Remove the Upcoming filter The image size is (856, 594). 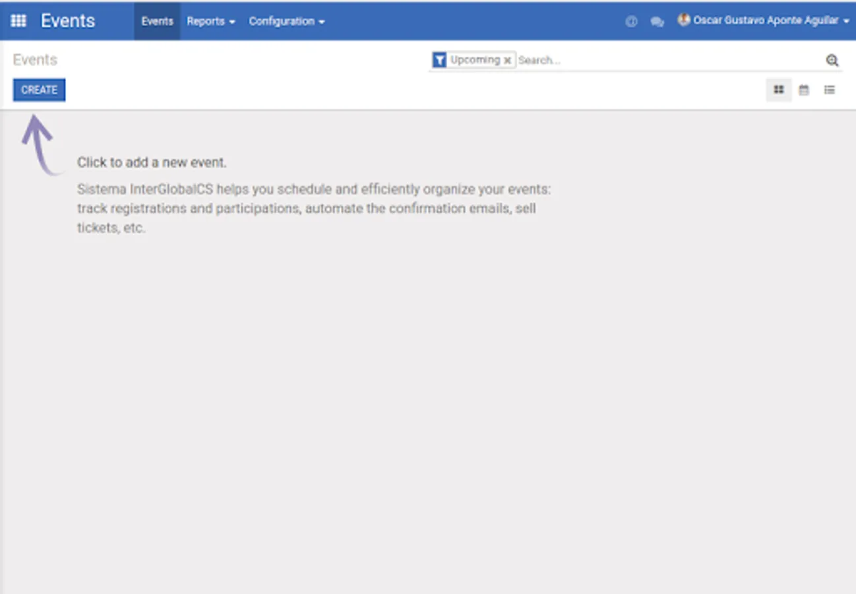(507, 60)
